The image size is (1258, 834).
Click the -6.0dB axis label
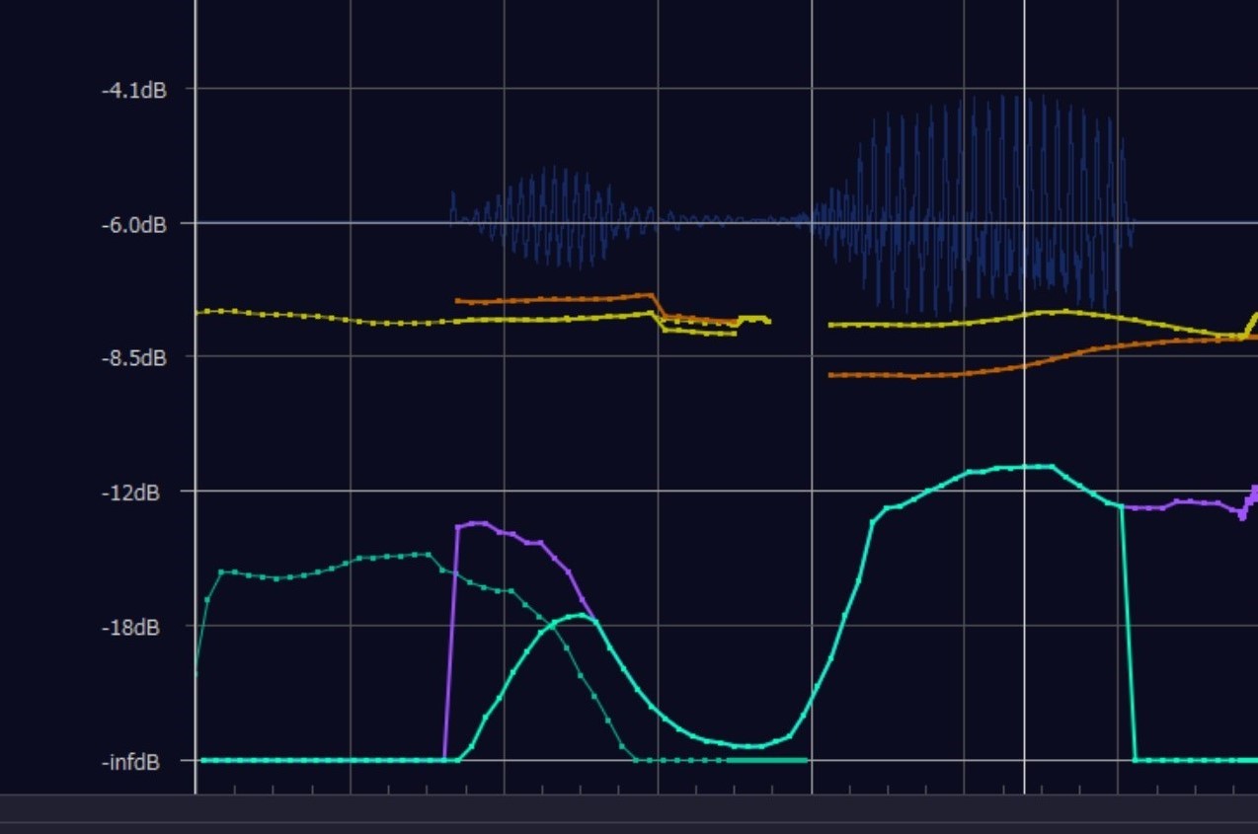[x=133, y=225]
